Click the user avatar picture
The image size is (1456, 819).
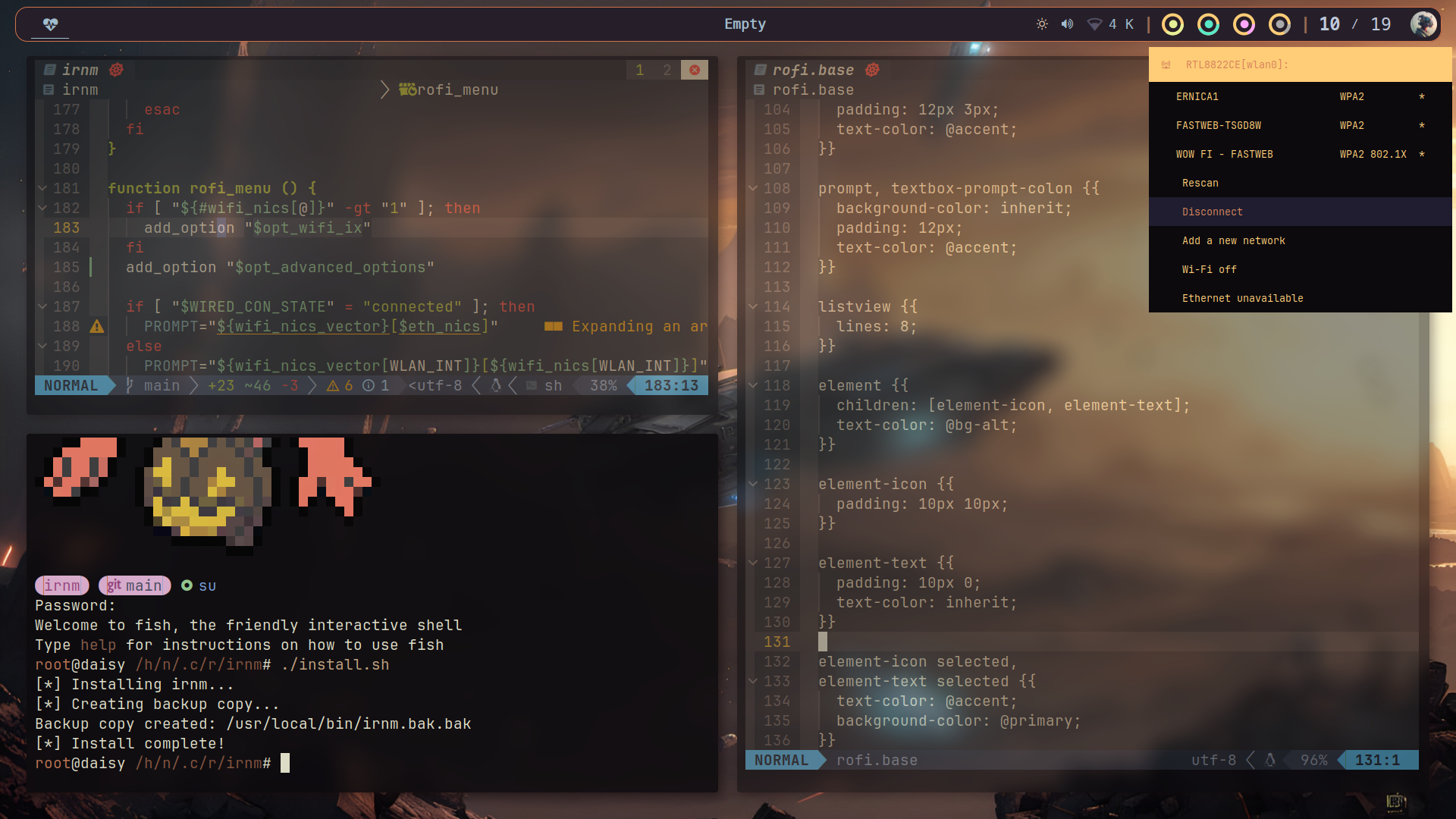click(x=1423, y=24)
